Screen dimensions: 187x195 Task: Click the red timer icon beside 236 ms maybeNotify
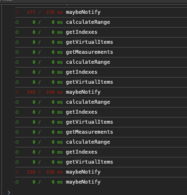click(17, 172)
